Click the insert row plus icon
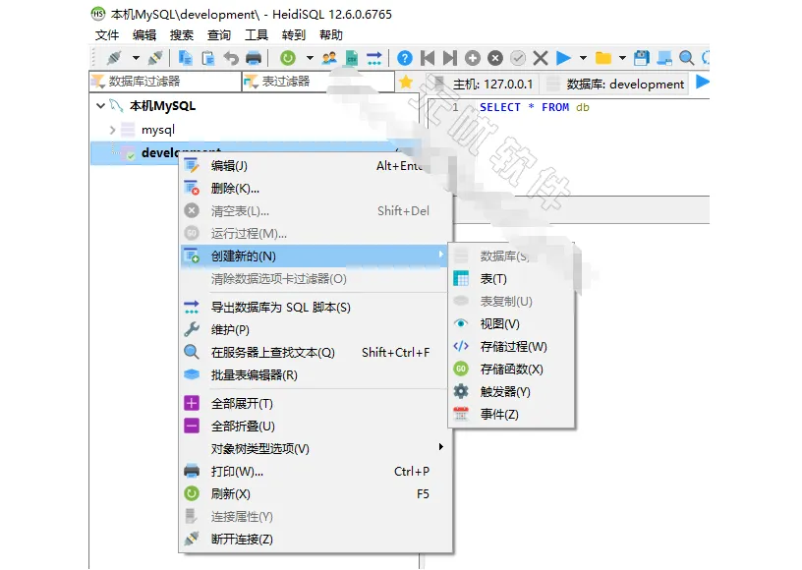The width and height of the screenshot is (802, 570). 473,58
